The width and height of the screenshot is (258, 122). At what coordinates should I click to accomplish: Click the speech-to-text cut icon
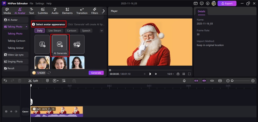tap(64, 80)
